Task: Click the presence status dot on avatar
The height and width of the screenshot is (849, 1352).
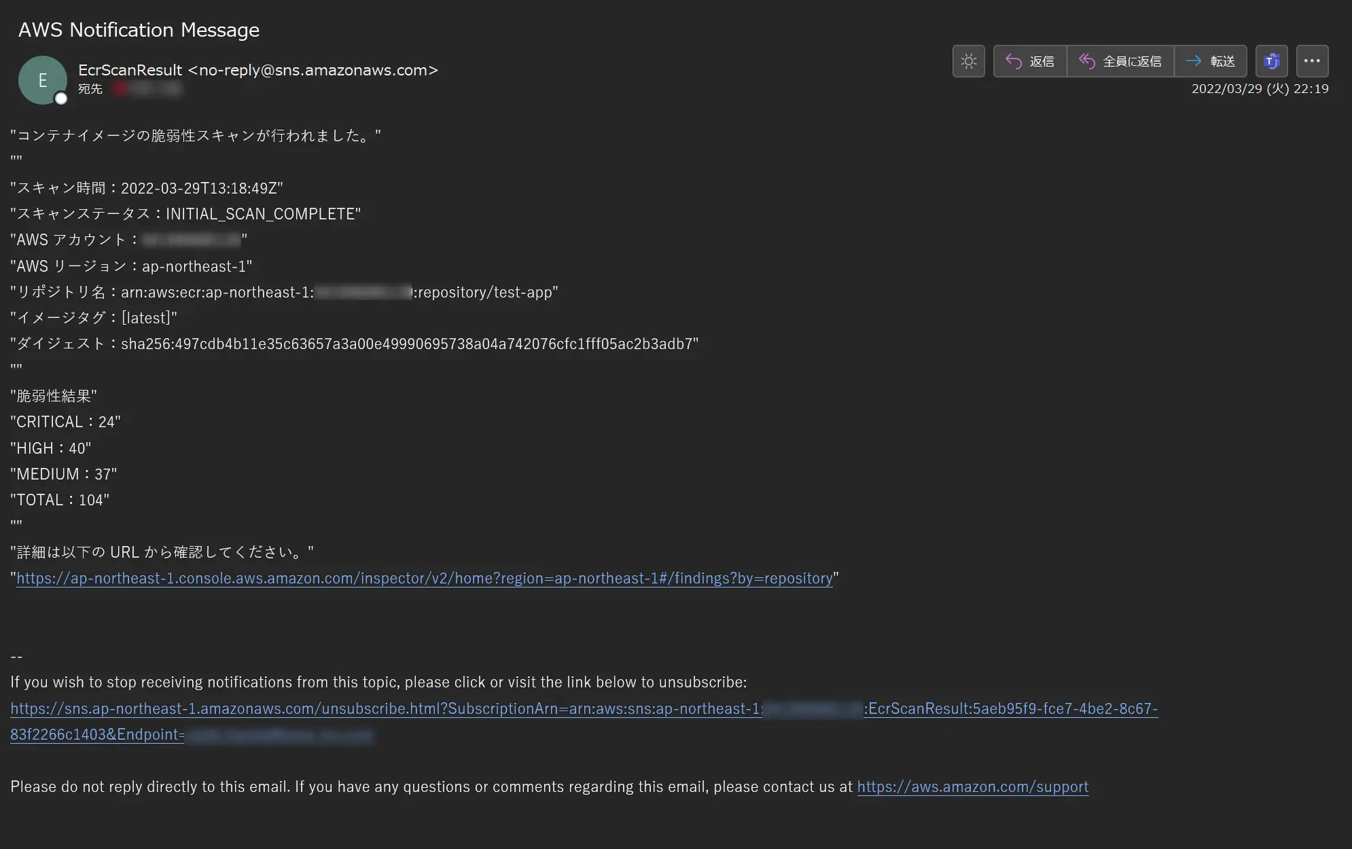Action: pos(61,98)
